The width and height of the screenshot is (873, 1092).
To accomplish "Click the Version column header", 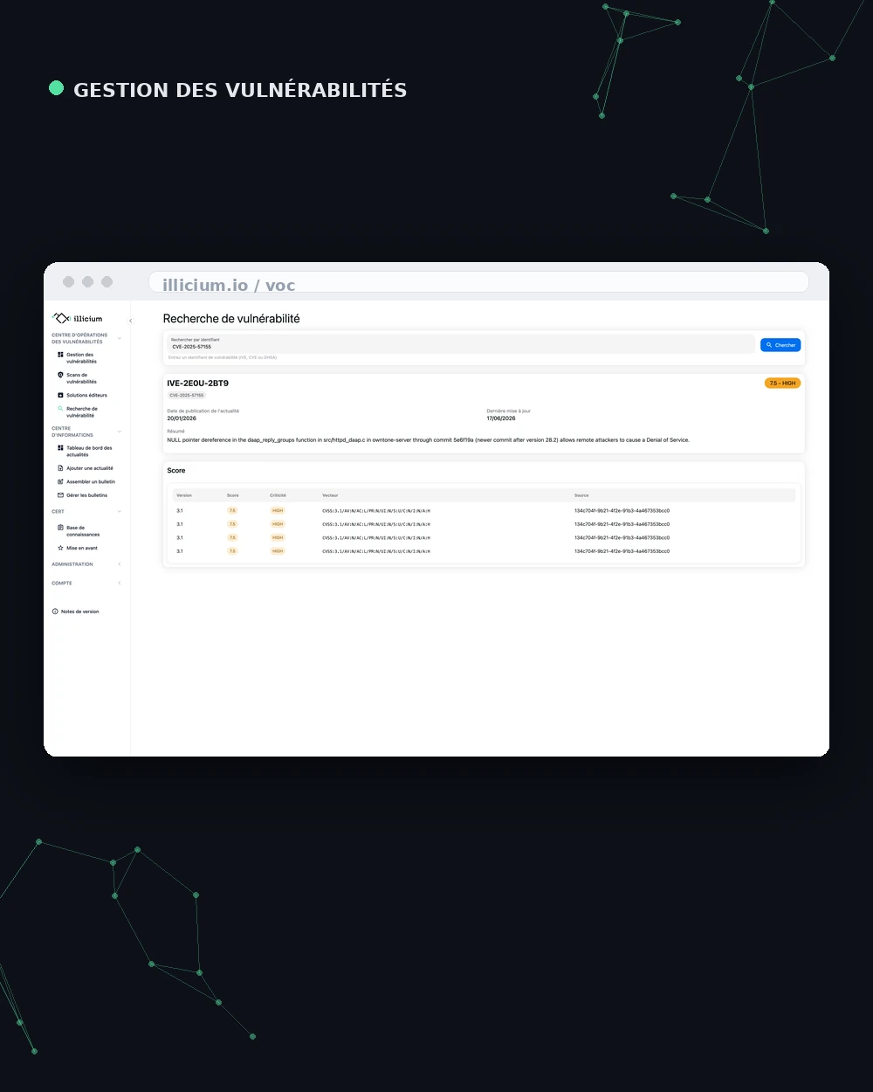I will (x=184, y=495).
